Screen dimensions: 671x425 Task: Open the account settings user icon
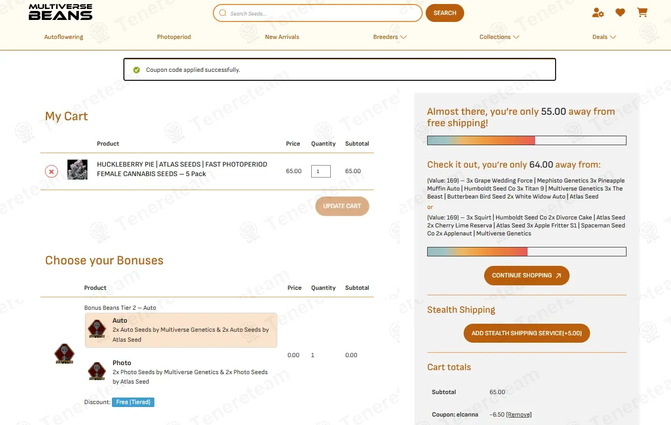pos(598,12)
